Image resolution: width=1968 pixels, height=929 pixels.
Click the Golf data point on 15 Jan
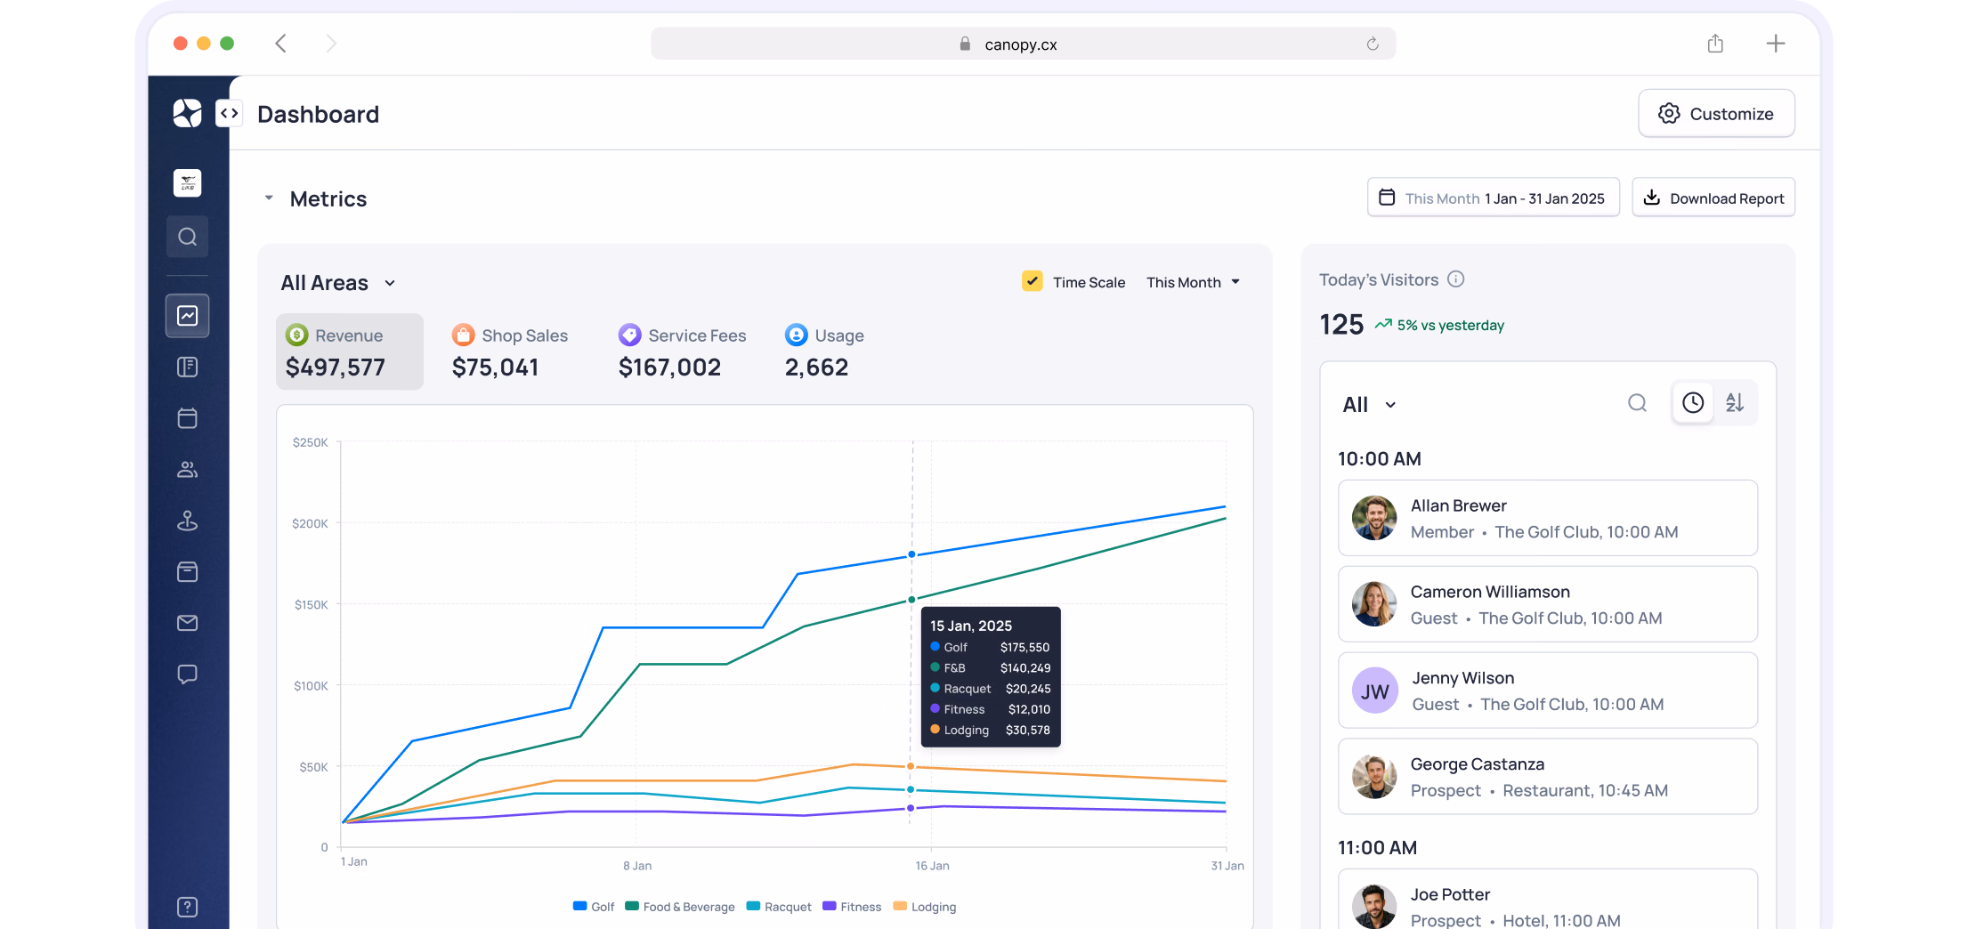tap(911, 554)
